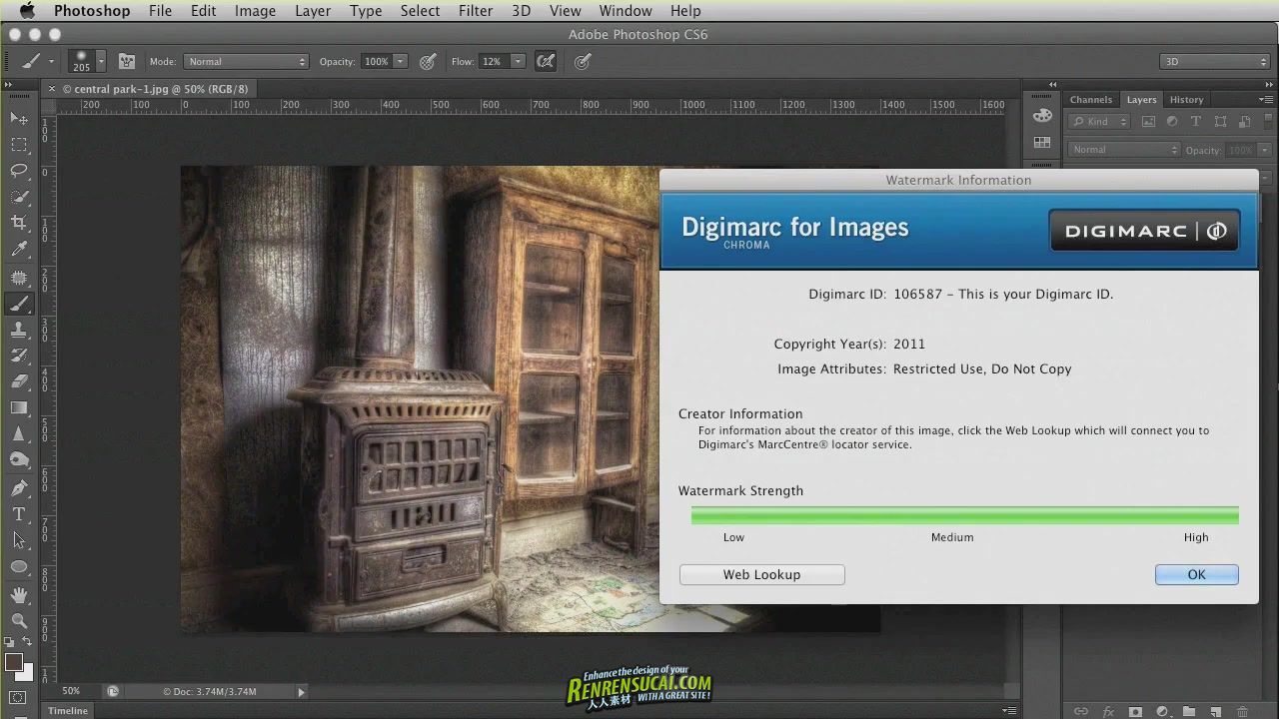Open the Timeline panel tab
Viewport: 1279px width, 719px height.
tap(68, 711)
